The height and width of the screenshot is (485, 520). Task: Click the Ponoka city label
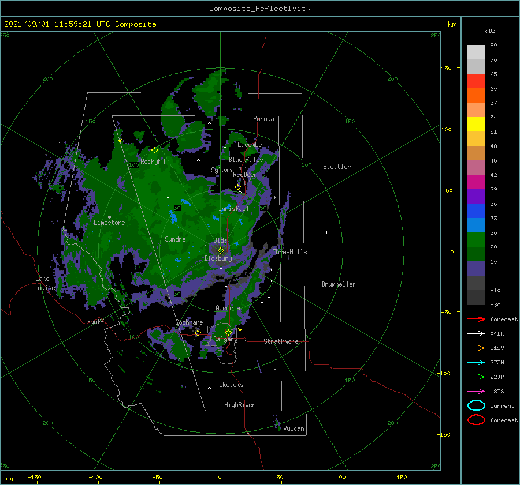click(263, 119)
